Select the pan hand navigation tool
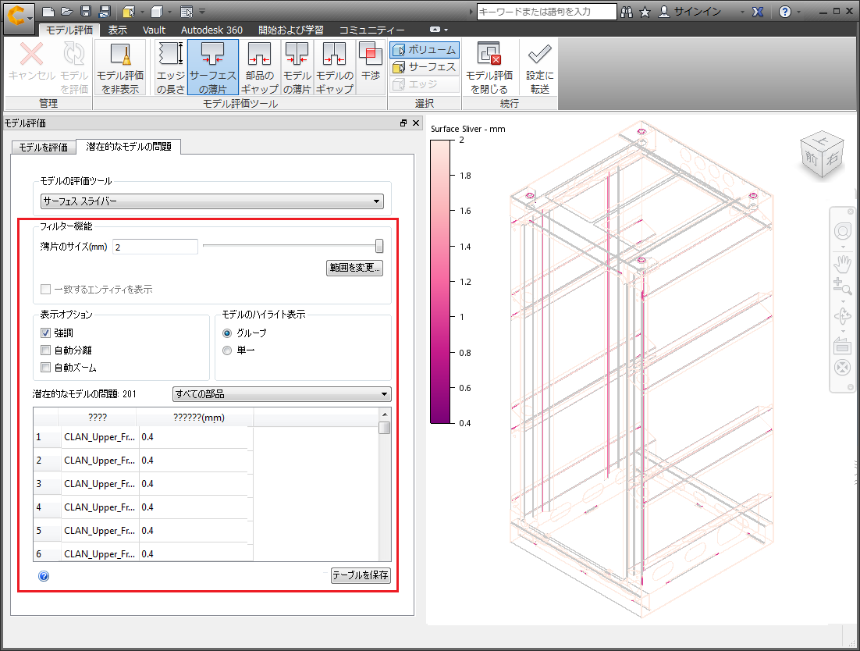860x651 pixels. 843,264
